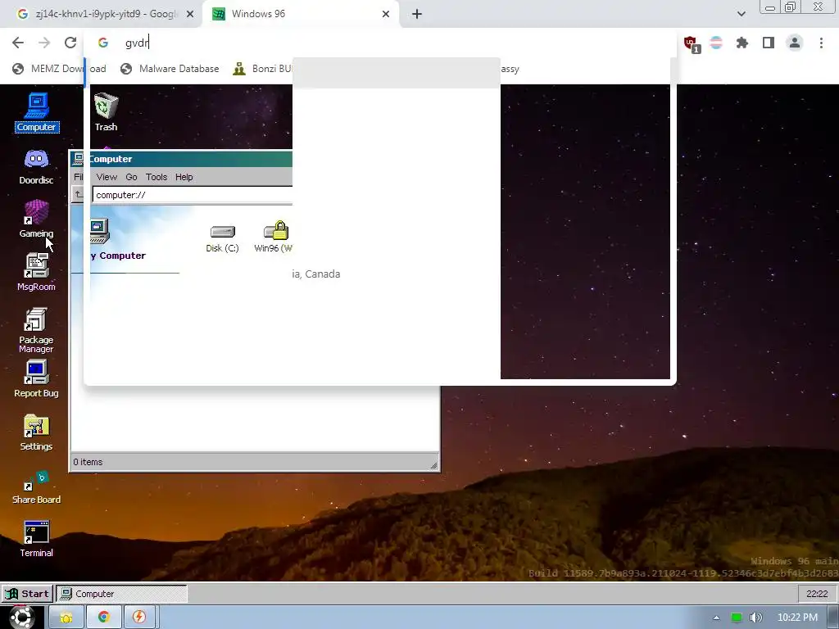Open the uBlock Origin extension icon
The image size is (839, 629).
click(x=691, y=44)
